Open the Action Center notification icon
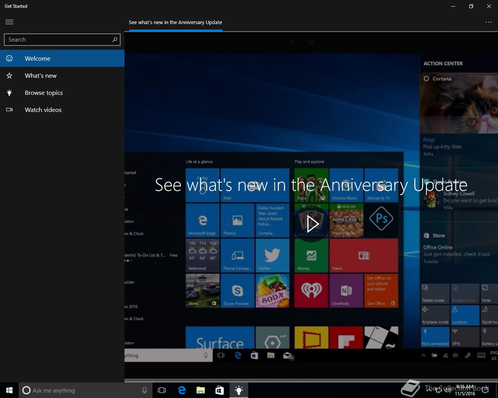The image size is (498, 398). (485, 391)
